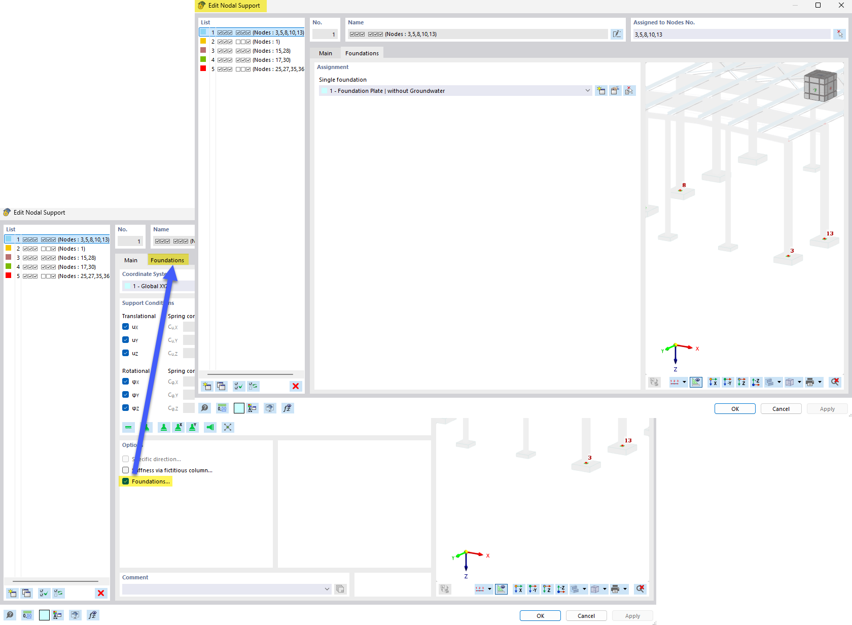This screenshot has width=852, height=625.
Task: Uncheck the uZ translational support condition
Action: (x=126, y=353)
